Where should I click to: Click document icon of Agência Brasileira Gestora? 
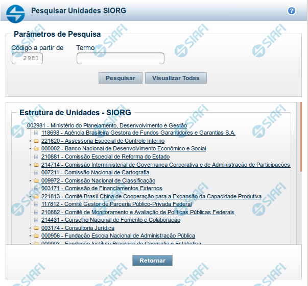coord(36,133)
